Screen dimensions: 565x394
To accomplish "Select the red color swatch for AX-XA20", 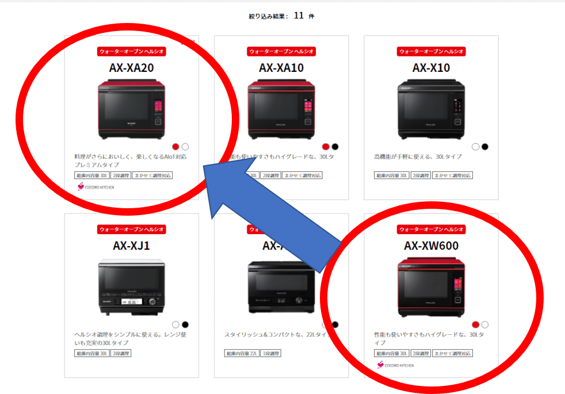I will click(175, 147).
